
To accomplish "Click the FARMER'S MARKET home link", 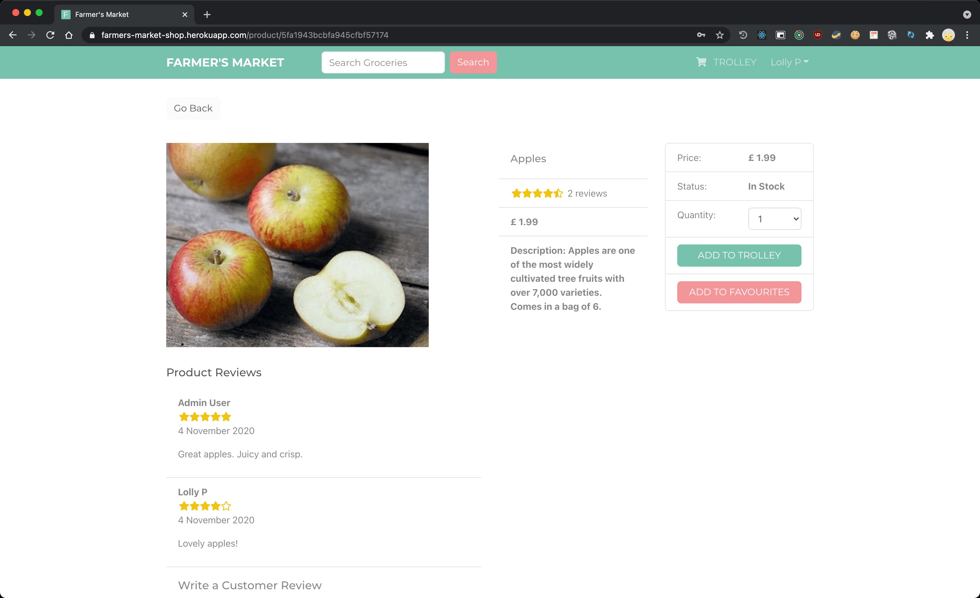I will (224, 62).
